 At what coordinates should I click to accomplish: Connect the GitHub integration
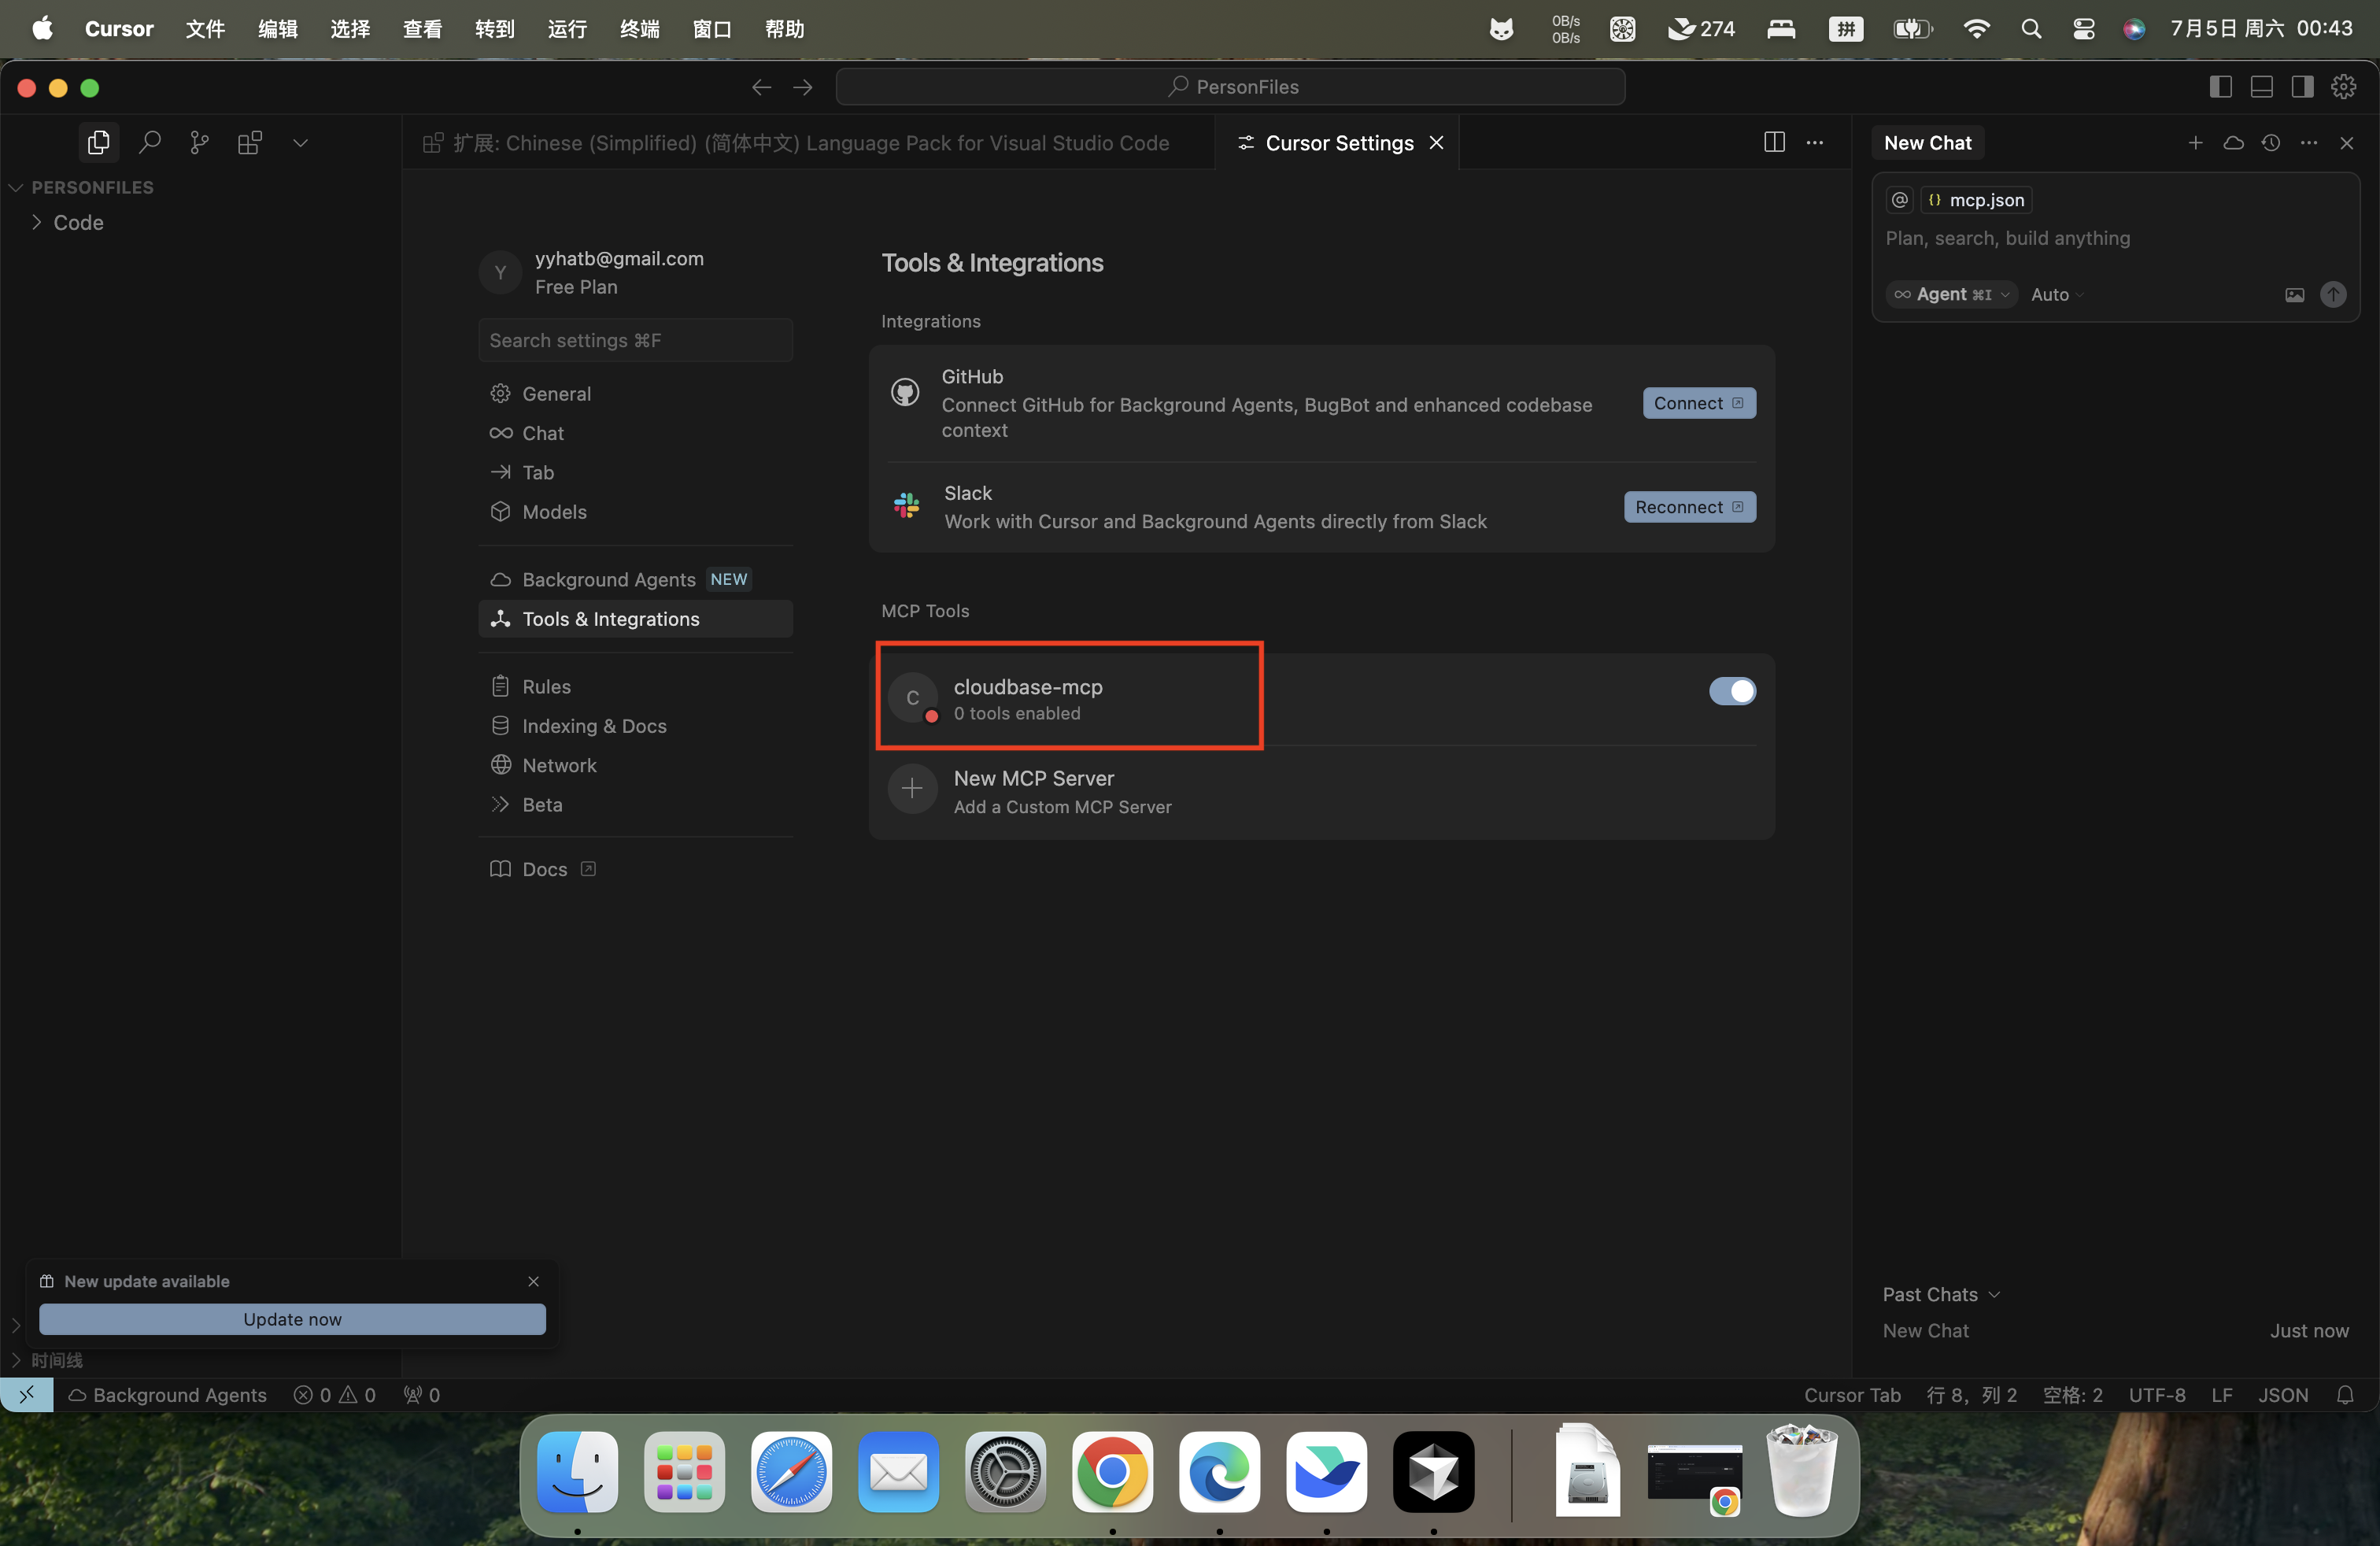1699,403
